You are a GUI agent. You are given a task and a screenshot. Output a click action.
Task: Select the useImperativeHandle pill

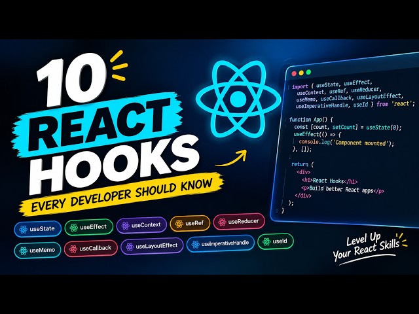pyautogui.click(x=220, y=243)
